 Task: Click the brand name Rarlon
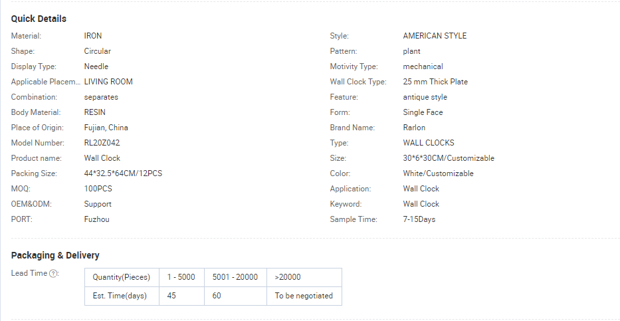tap(414, 128)
